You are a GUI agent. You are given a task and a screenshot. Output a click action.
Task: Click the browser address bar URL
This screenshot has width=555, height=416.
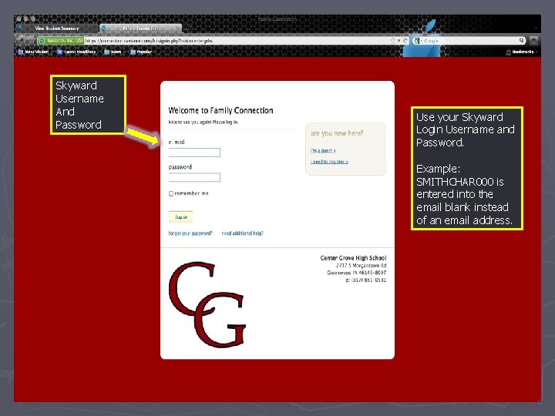[x=149, y=41]
